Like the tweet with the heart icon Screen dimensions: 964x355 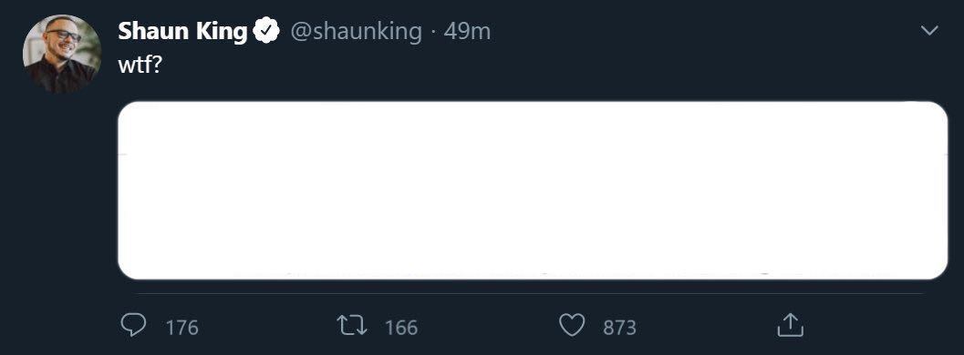click(572, 326)
